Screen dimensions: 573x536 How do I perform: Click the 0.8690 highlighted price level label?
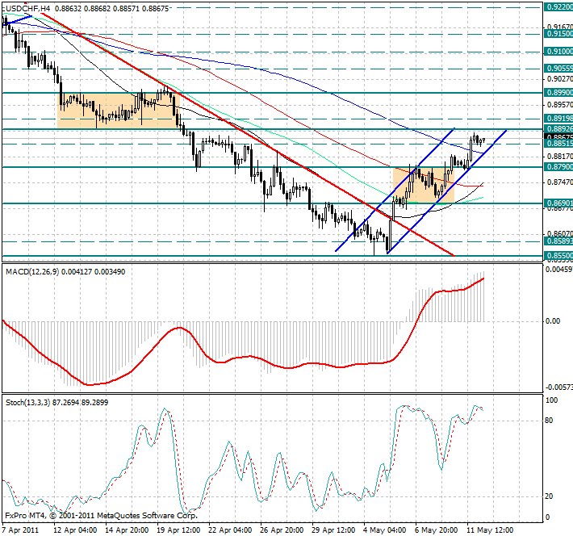tap(558, 203)
